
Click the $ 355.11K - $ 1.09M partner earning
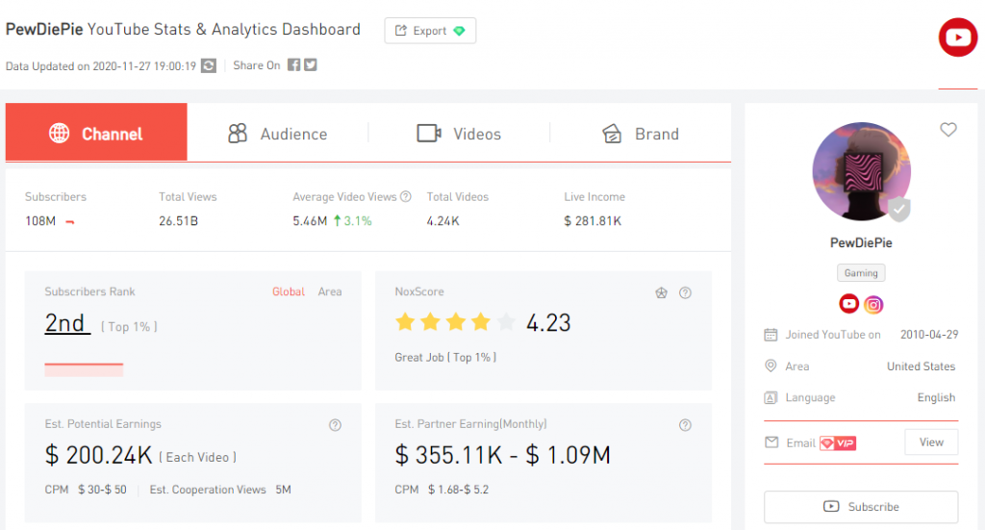[502, 455]
